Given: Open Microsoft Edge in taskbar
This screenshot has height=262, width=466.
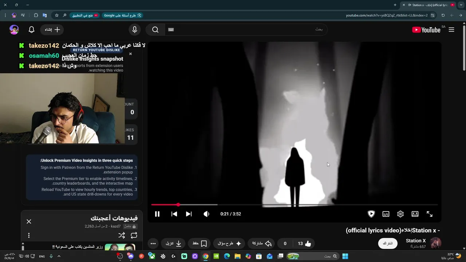Looking at the screenshot, I should (x=227, y=256).
